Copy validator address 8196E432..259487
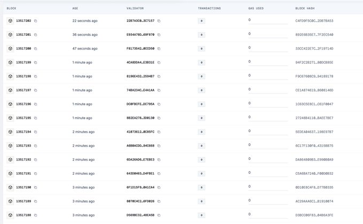The width and height of the screenshot is (363, 224). click(159, 76)
